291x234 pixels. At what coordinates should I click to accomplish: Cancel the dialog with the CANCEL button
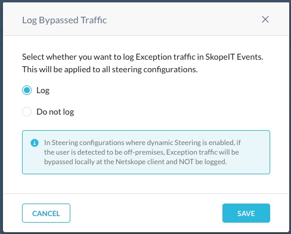click(46, 213)
